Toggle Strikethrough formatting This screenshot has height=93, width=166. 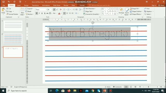[x=47, y=13]
